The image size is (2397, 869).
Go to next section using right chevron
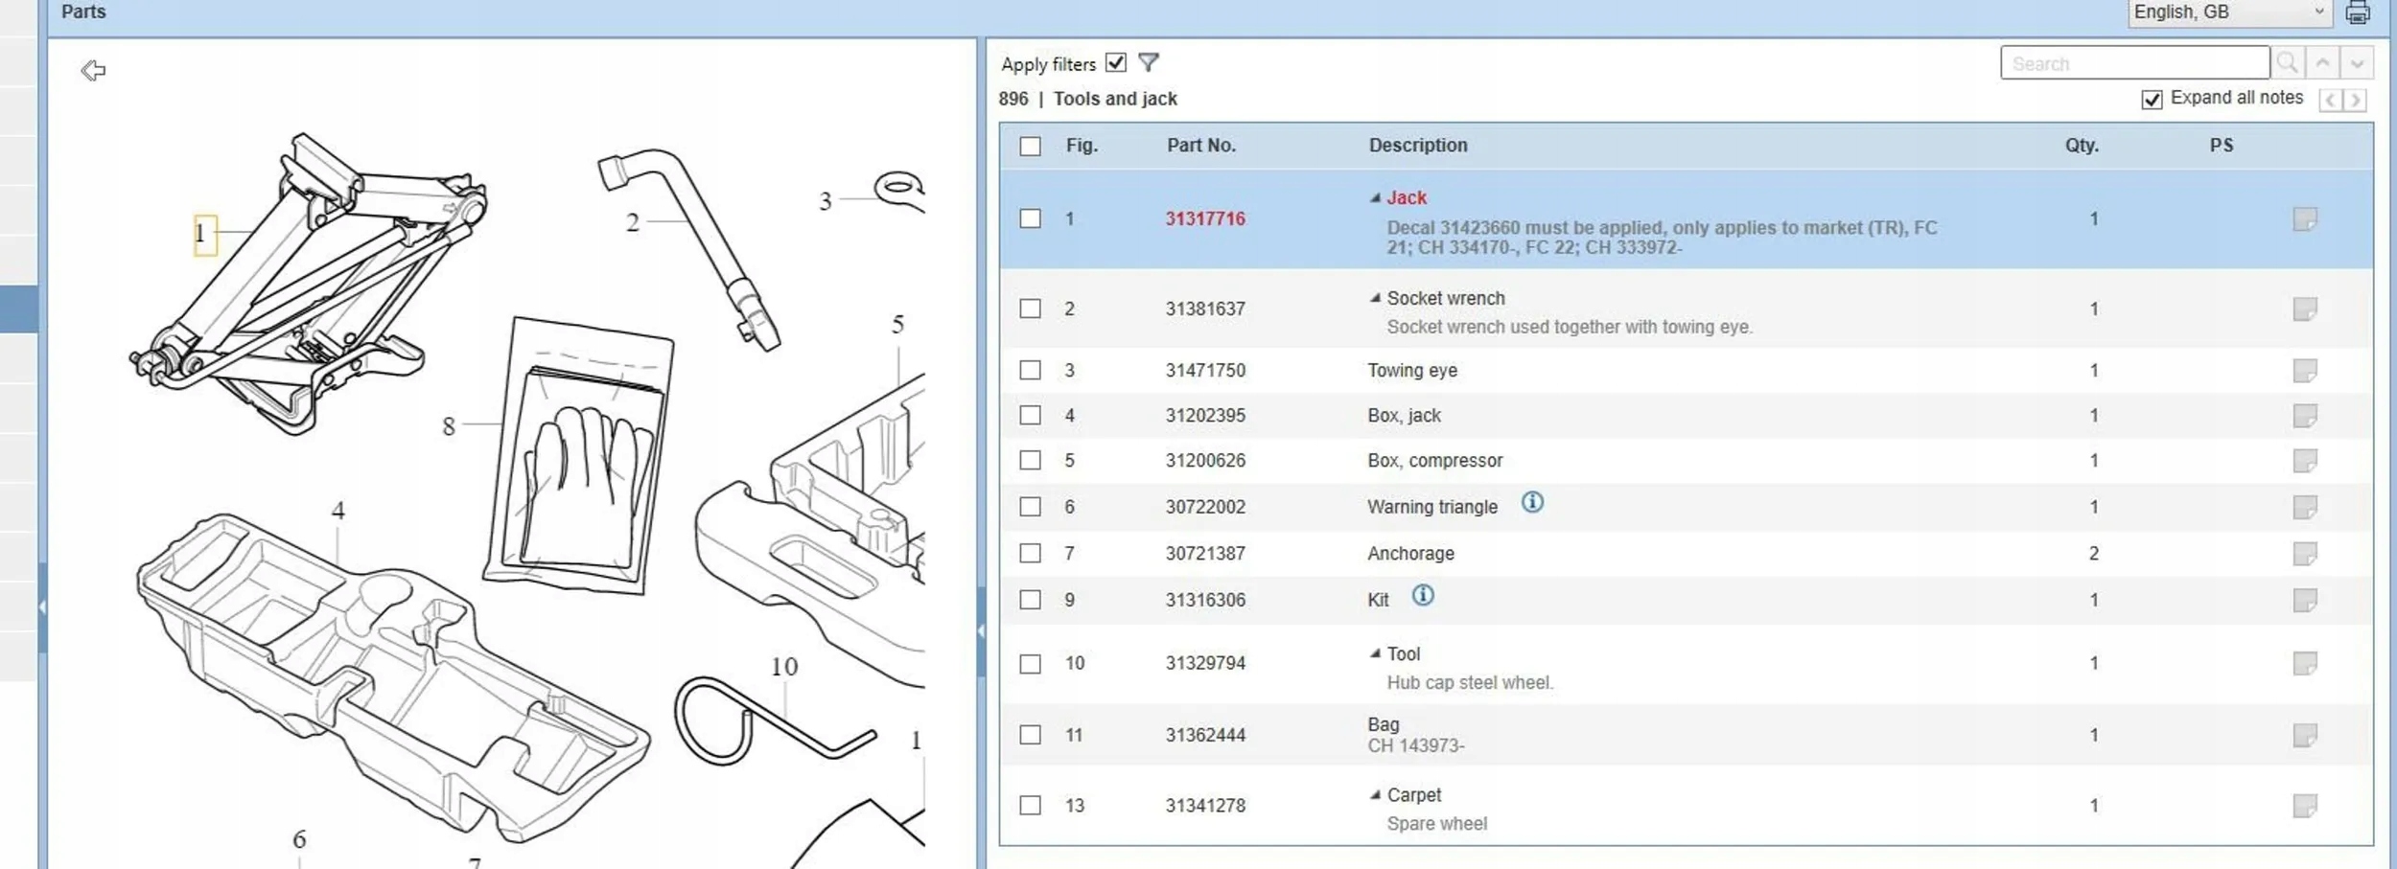[2355, 100]
